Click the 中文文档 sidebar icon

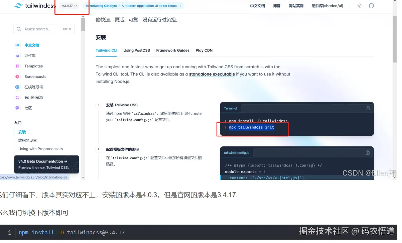coord(17,45)
